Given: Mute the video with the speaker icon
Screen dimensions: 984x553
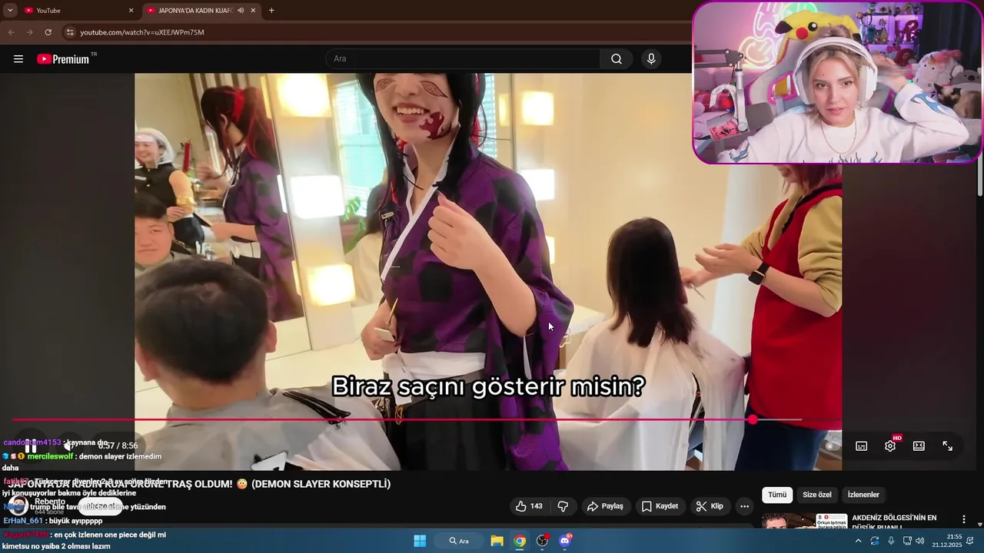Looking at the screenshot, I should (68, 445).
